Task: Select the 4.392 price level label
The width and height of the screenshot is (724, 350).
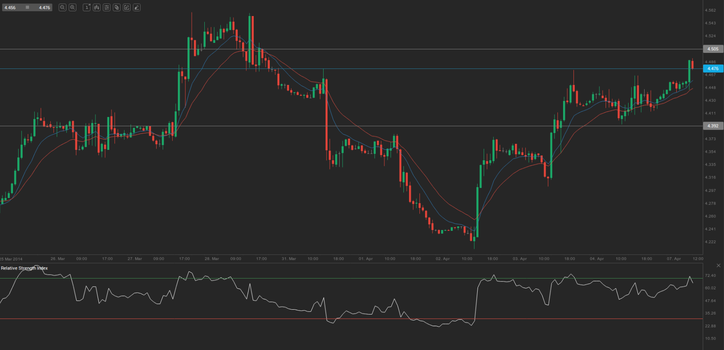Action: click(713, 126)
